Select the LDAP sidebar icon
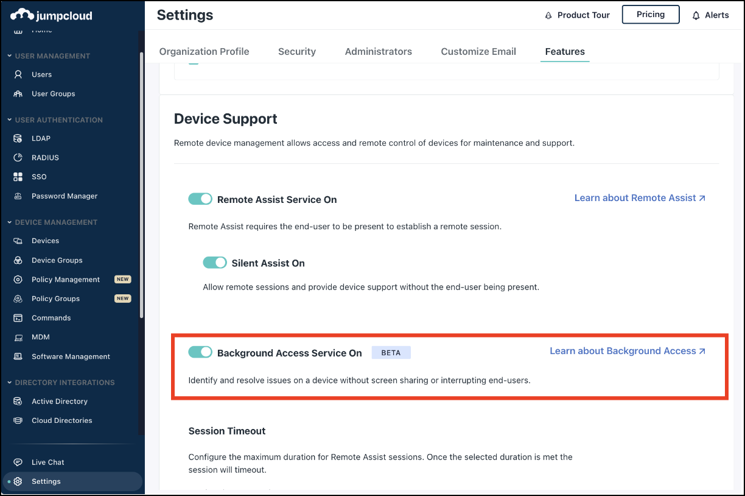The image size is (745, 496). pos(18,138)
